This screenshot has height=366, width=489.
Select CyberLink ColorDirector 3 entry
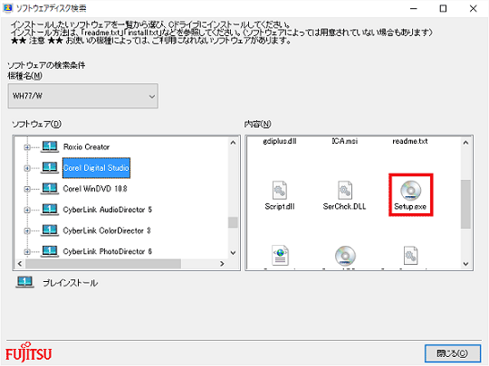tap(107, 230)
